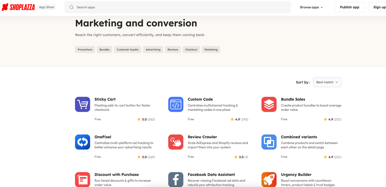Select the Combined variants overlapping-squares icon
Image resolution: width=386 pixels, height=187 pixels.
click(269, 142)
